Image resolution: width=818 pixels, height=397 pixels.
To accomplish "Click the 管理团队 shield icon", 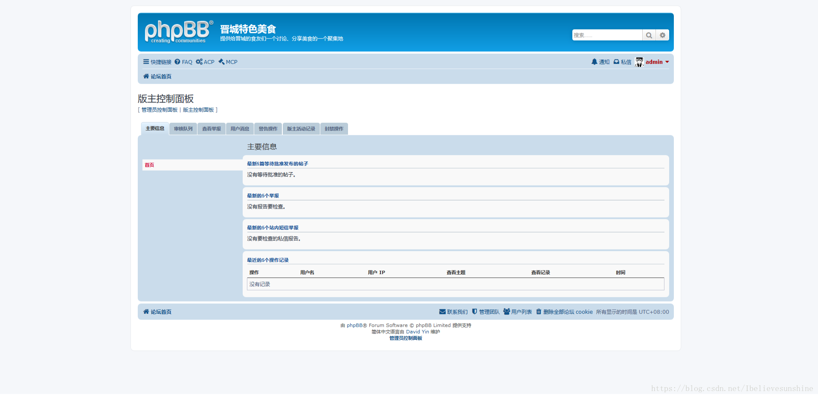I will click(474, 312).
